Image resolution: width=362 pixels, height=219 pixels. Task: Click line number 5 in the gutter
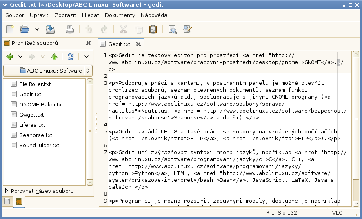[106, 132]
